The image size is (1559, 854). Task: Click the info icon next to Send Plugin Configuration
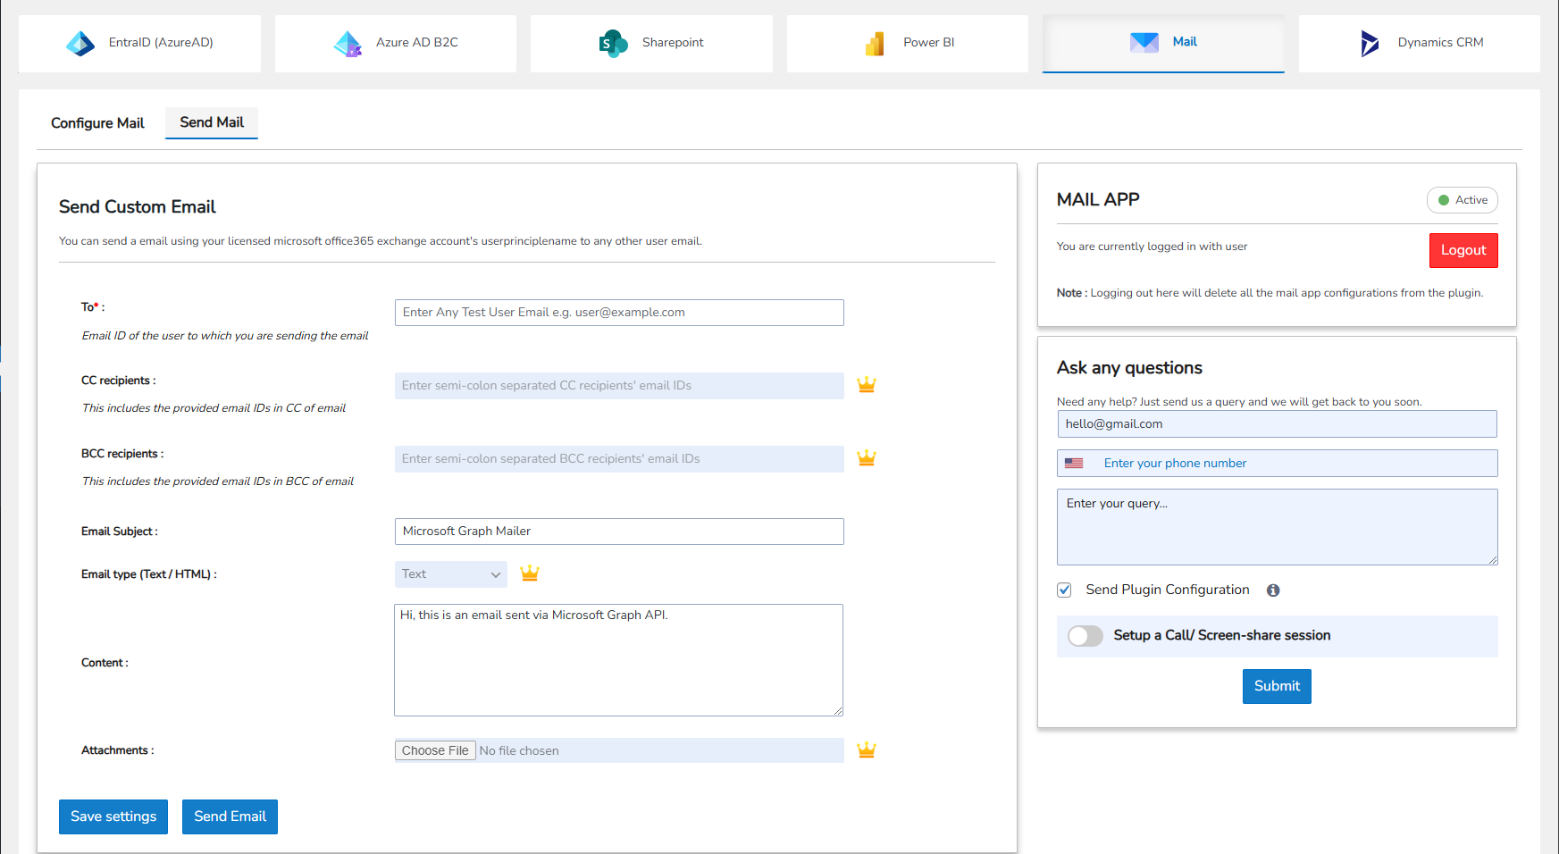1273,590
